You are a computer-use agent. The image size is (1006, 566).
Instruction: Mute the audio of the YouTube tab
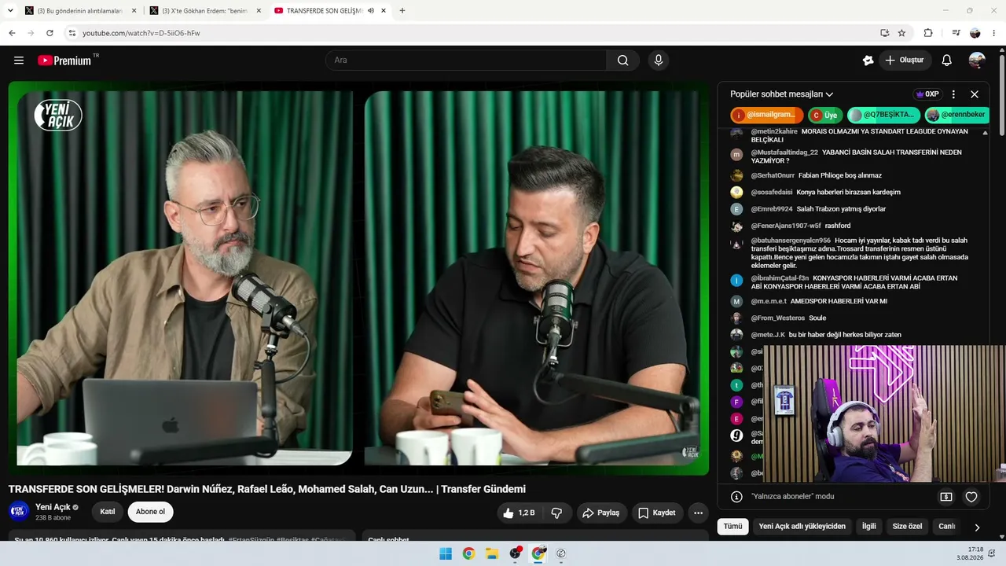point(371,10)
